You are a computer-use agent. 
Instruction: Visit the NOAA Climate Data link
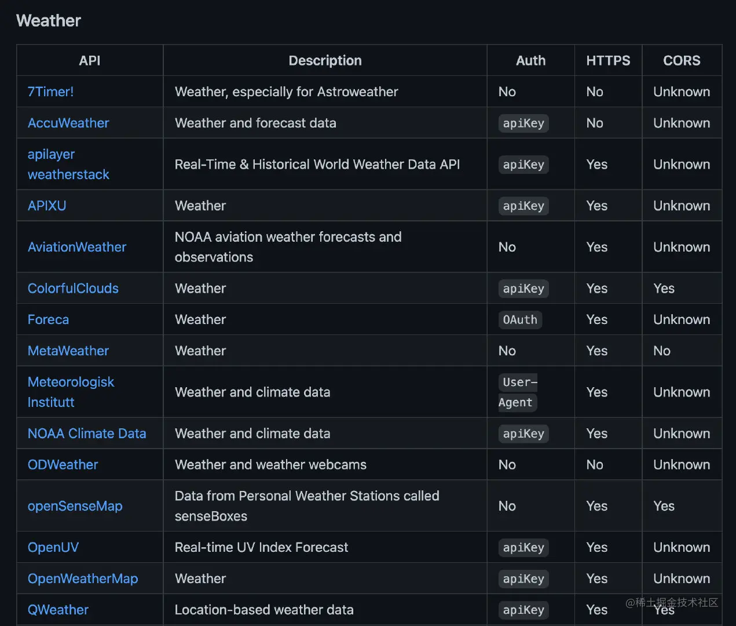pos(87,434)
